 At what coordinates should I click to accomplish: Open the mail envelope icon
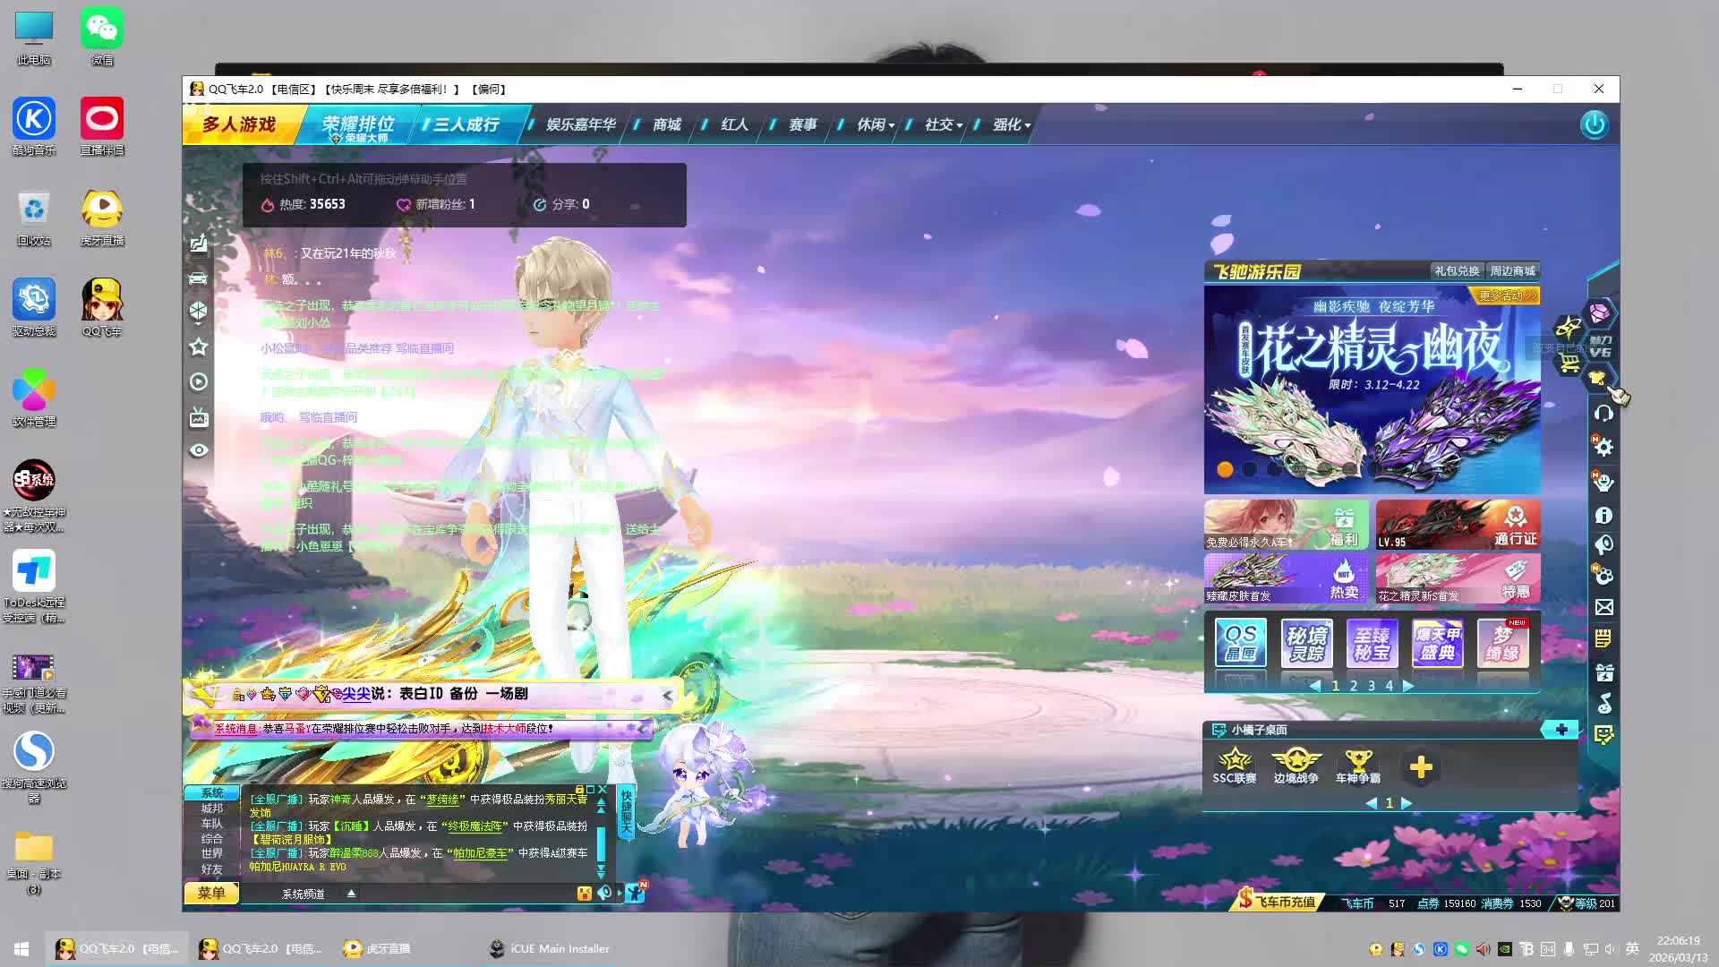pyautogui.click(x=1604, y=607)
